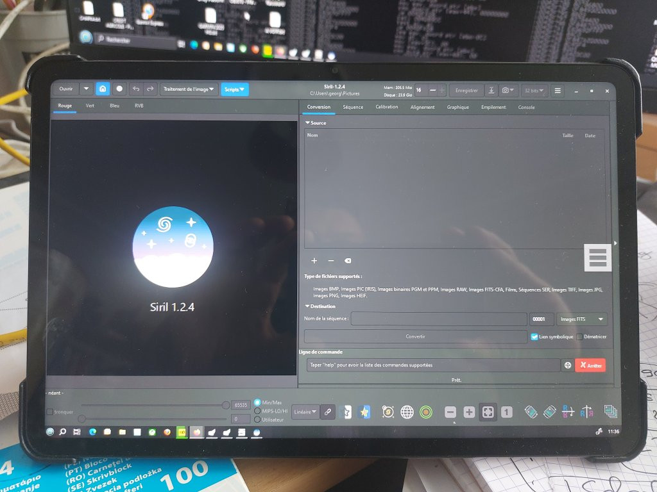Toggle the negative view icon
This screenshot has height=492, width=657.
click(x=347, y=412)
